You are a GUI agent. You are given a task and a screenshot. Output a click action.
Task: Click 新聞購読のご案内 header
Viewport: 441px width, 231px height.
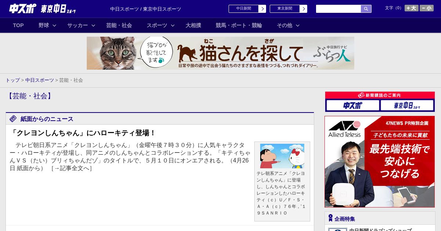pos(380,95)
